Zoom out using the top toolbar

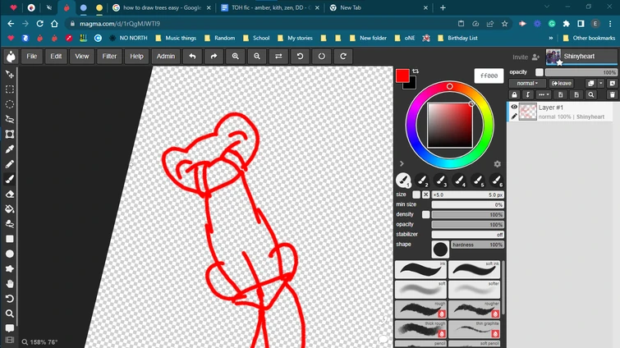coord(257,57)
